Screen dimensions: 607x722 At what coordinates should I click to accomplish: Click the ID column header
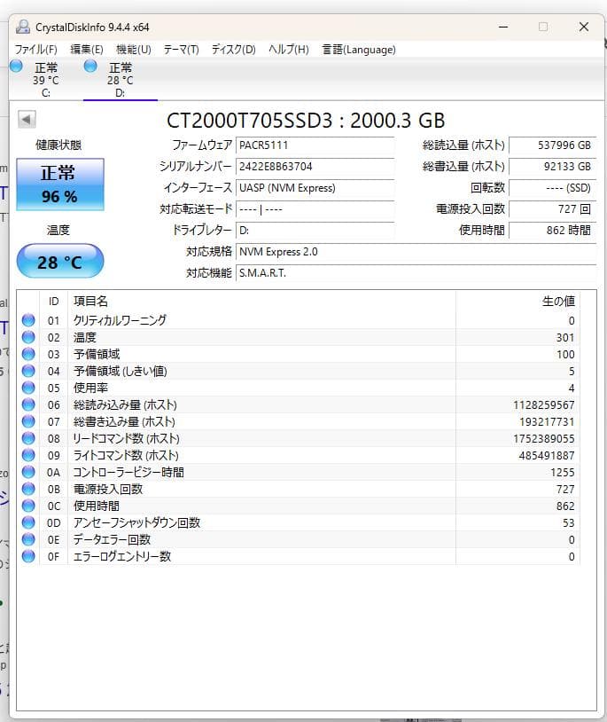(x=54, y=302)
